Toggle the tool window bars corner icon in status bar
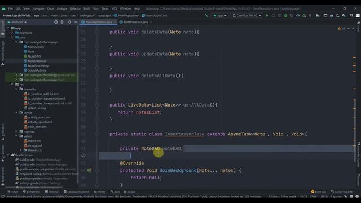 click(2, 196)
